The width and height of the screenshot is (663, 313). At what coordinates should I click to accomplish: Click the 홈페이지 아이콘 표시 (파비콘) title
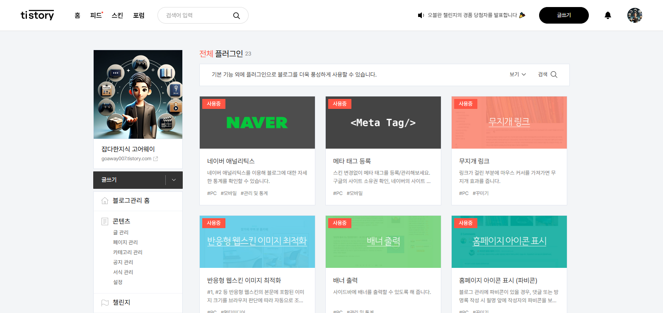498,280
